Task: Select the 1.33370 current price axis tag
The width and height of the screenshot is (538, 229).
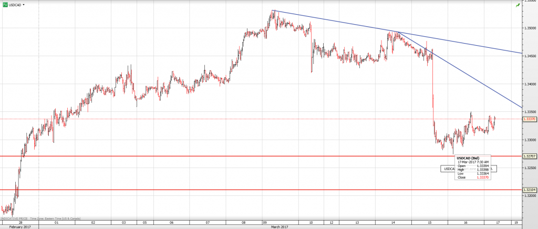Action: click(530, 119)
